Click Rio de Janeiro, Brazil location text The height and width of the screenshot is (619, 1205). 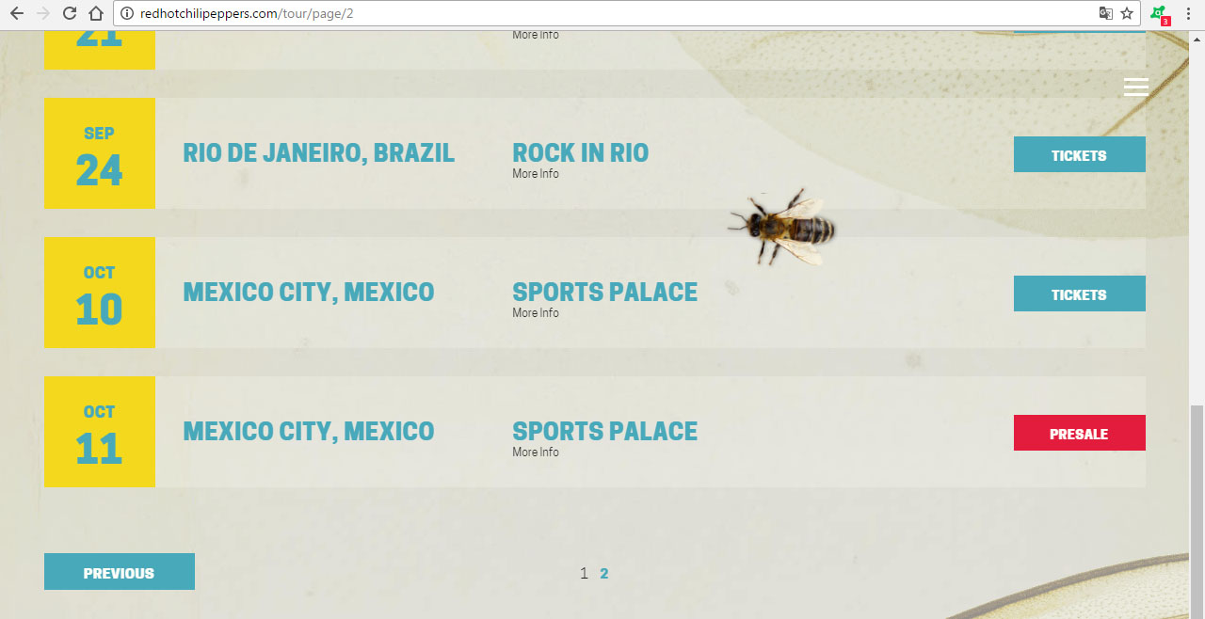pyautogui.click(x=319, y=152)
